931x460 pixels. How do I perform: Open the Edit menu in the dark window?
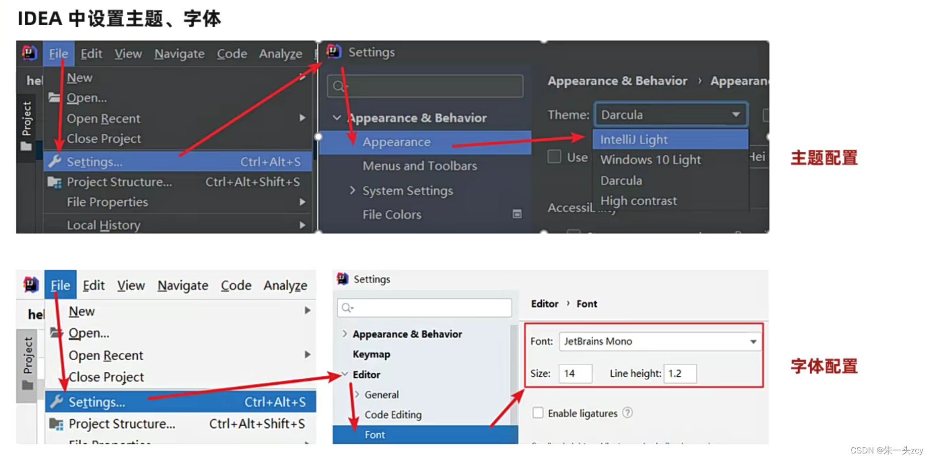click(x=91, y=53)
